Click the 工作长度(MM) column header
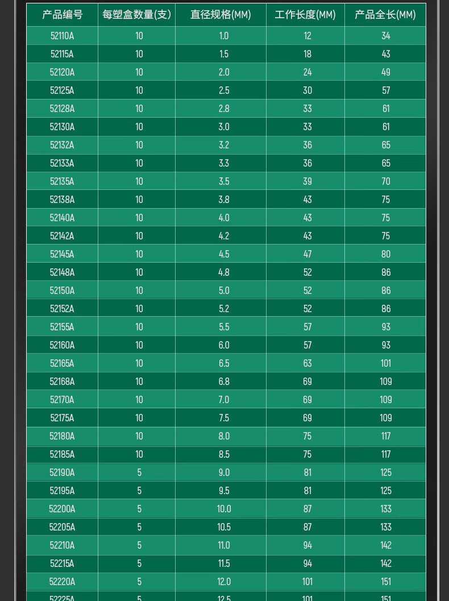 305,15
